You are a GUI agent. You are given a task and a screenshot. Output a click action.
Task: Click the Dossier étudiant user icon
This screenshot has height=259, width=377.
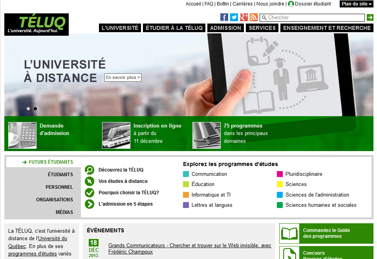click(x=291, y=4)
